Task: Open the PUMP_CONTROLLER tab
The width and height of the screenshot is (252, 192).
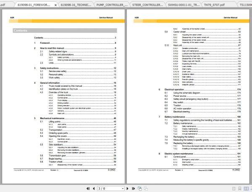Action: pos(112,5)
